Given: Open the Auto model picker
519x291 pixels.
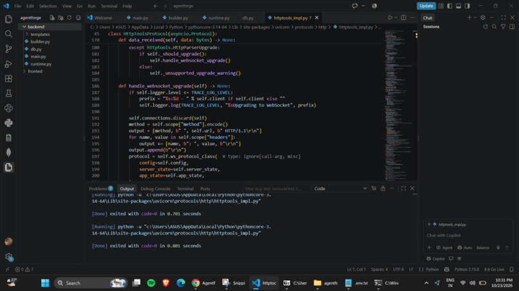Looking at the screenshot, I should point(465,247).
